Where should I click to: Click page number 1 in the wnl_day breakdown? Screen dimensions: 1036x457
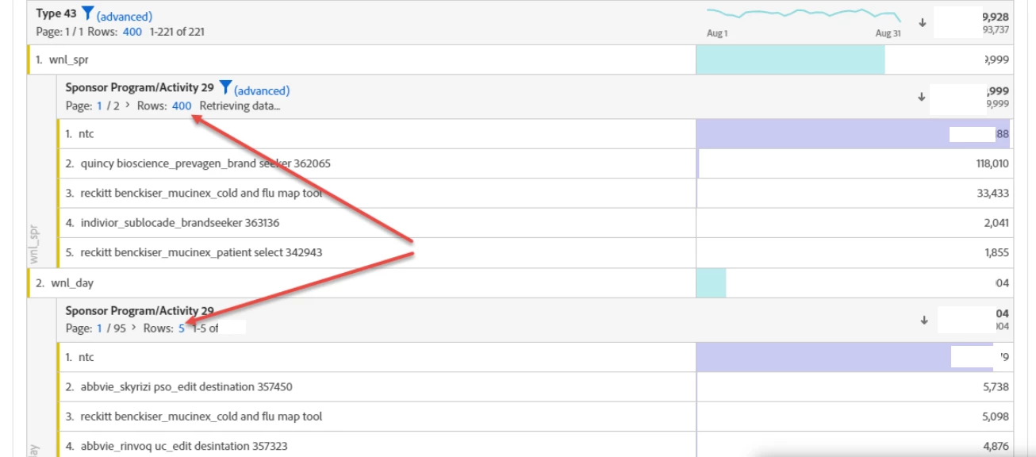(x=99, y=328)
